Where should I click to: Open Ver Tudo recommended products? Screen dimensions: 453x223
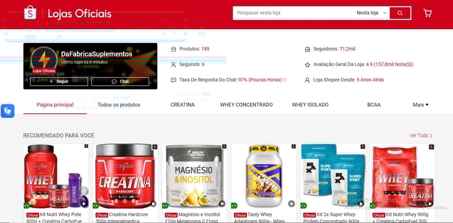(x=421, y=135)
